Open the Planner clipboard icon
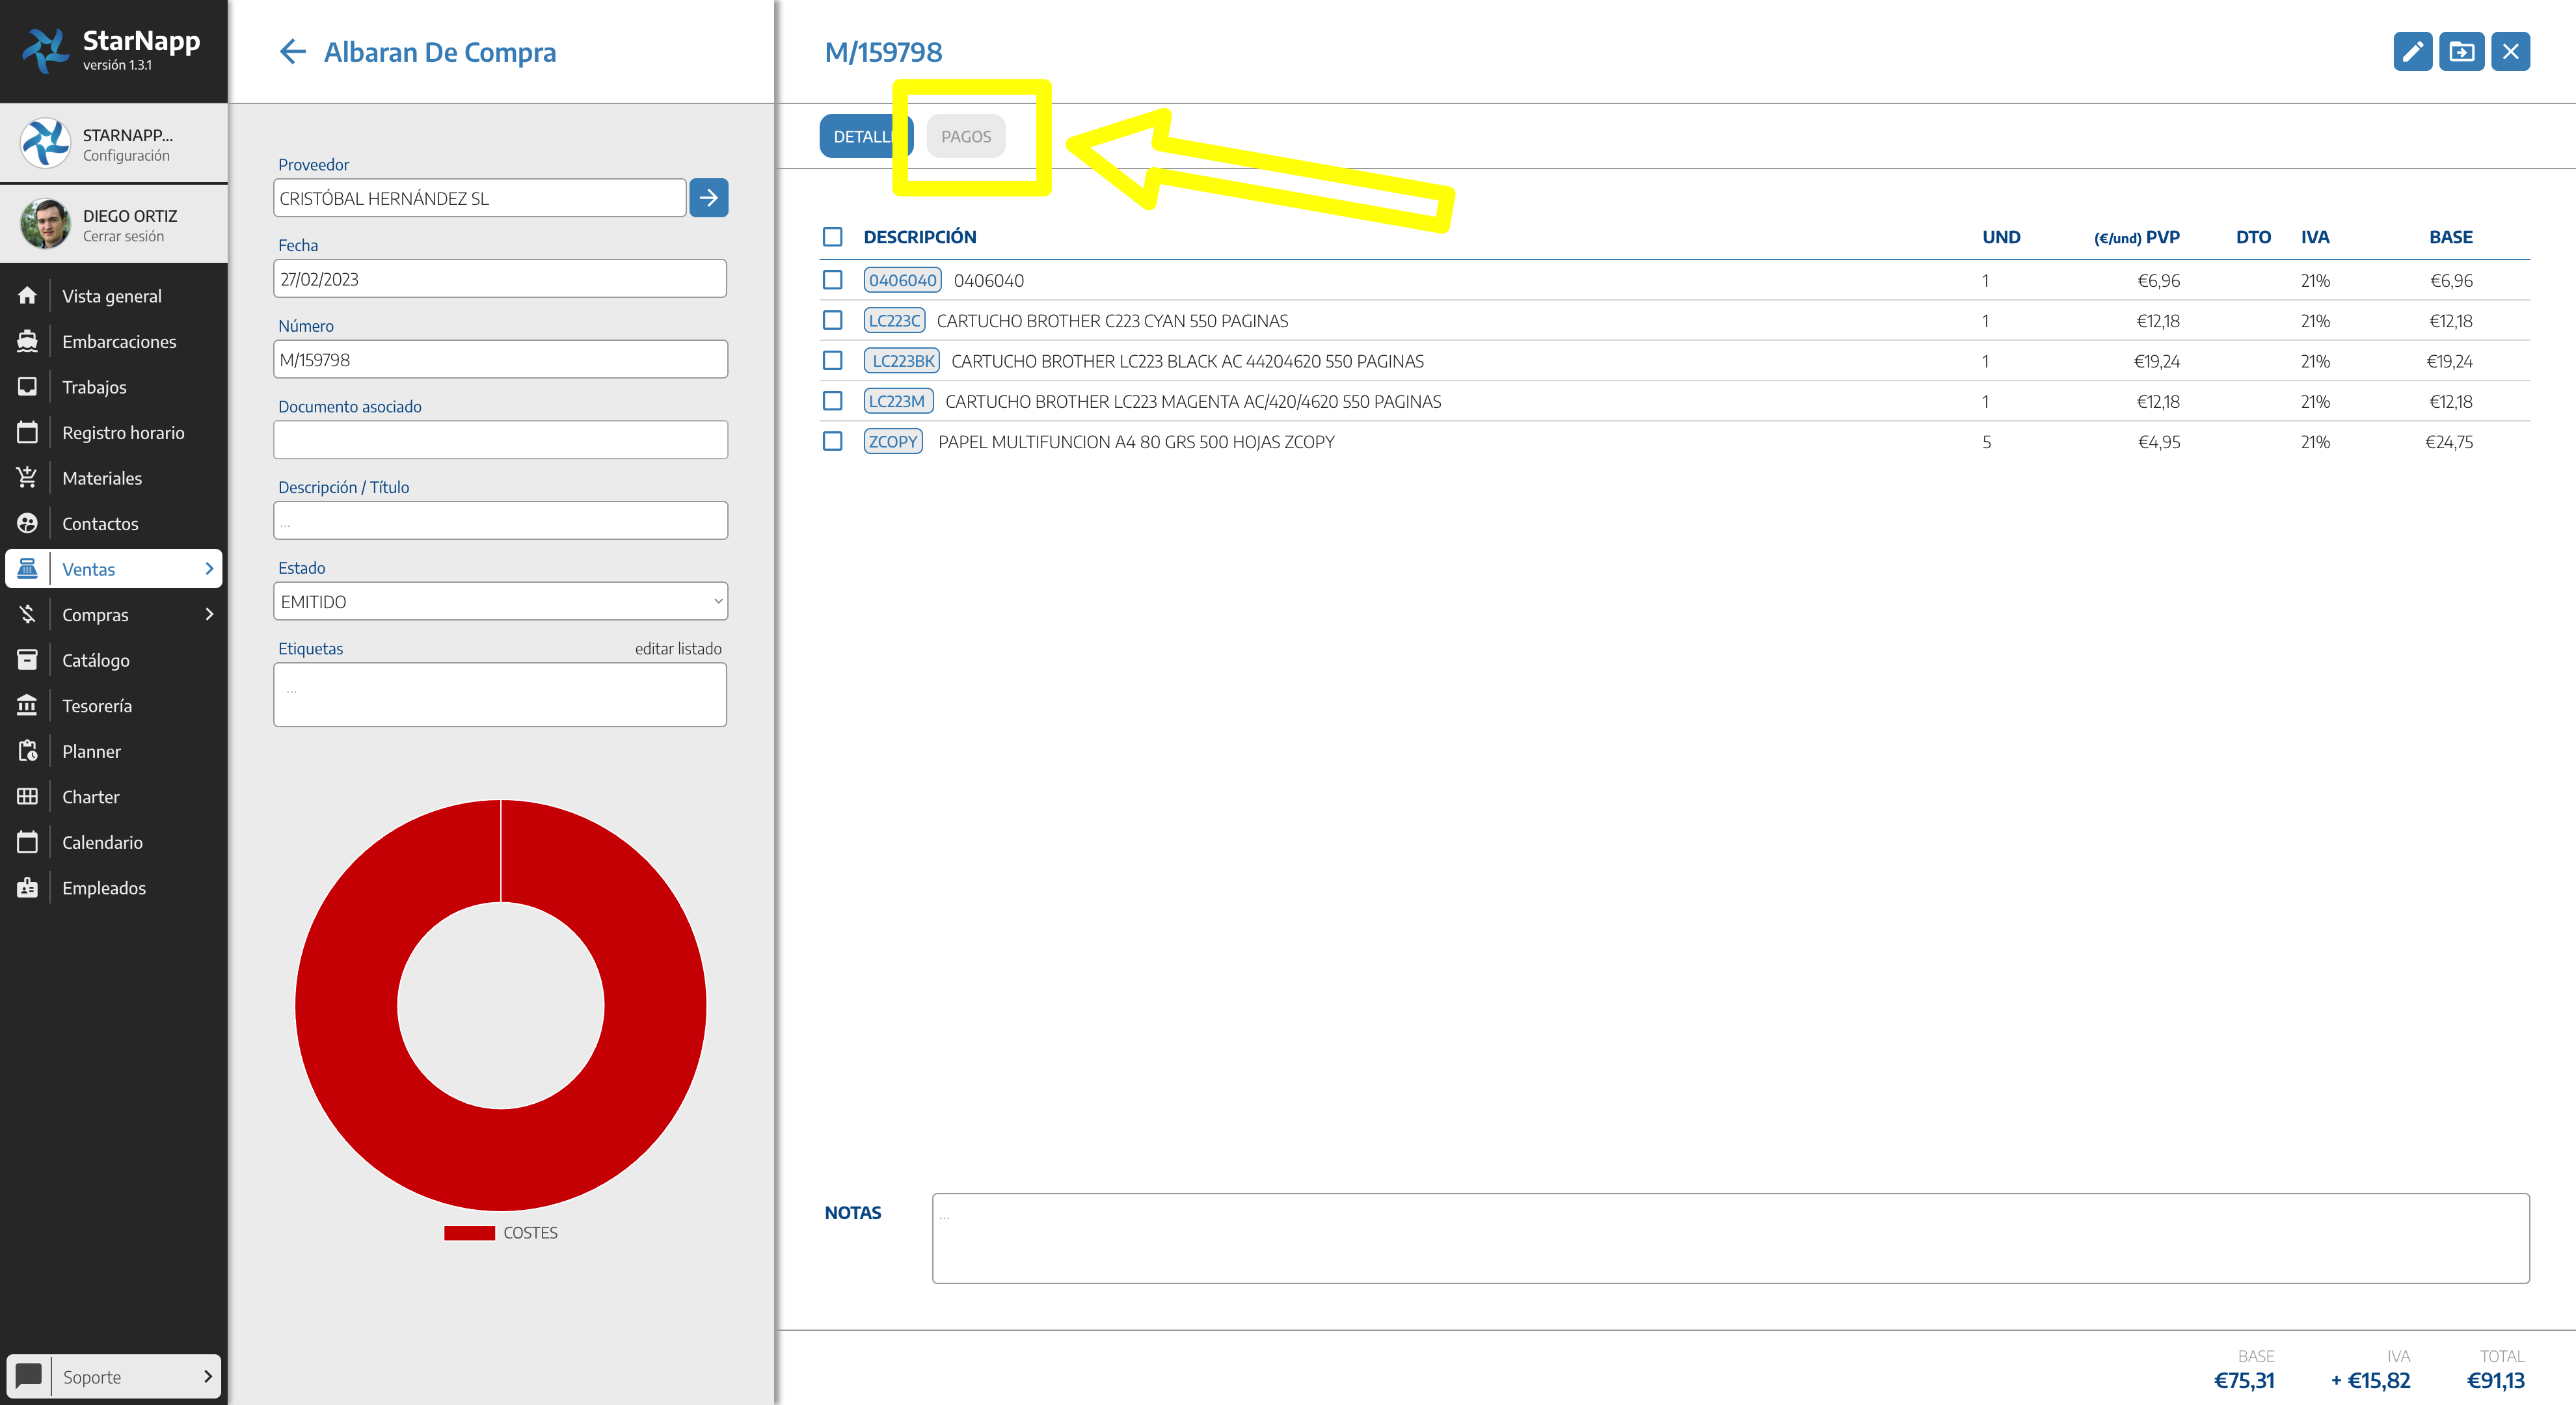This screenshot has width=2576, height=1405. 28,751
